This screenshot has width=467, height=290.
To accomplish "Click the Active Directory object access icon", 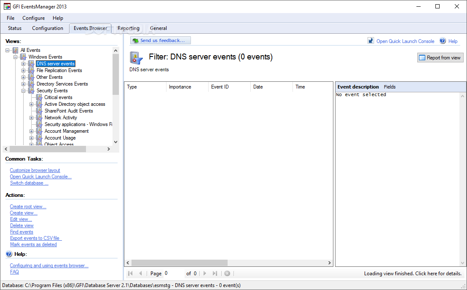I will pyautogui.click(x=39, y=104).
